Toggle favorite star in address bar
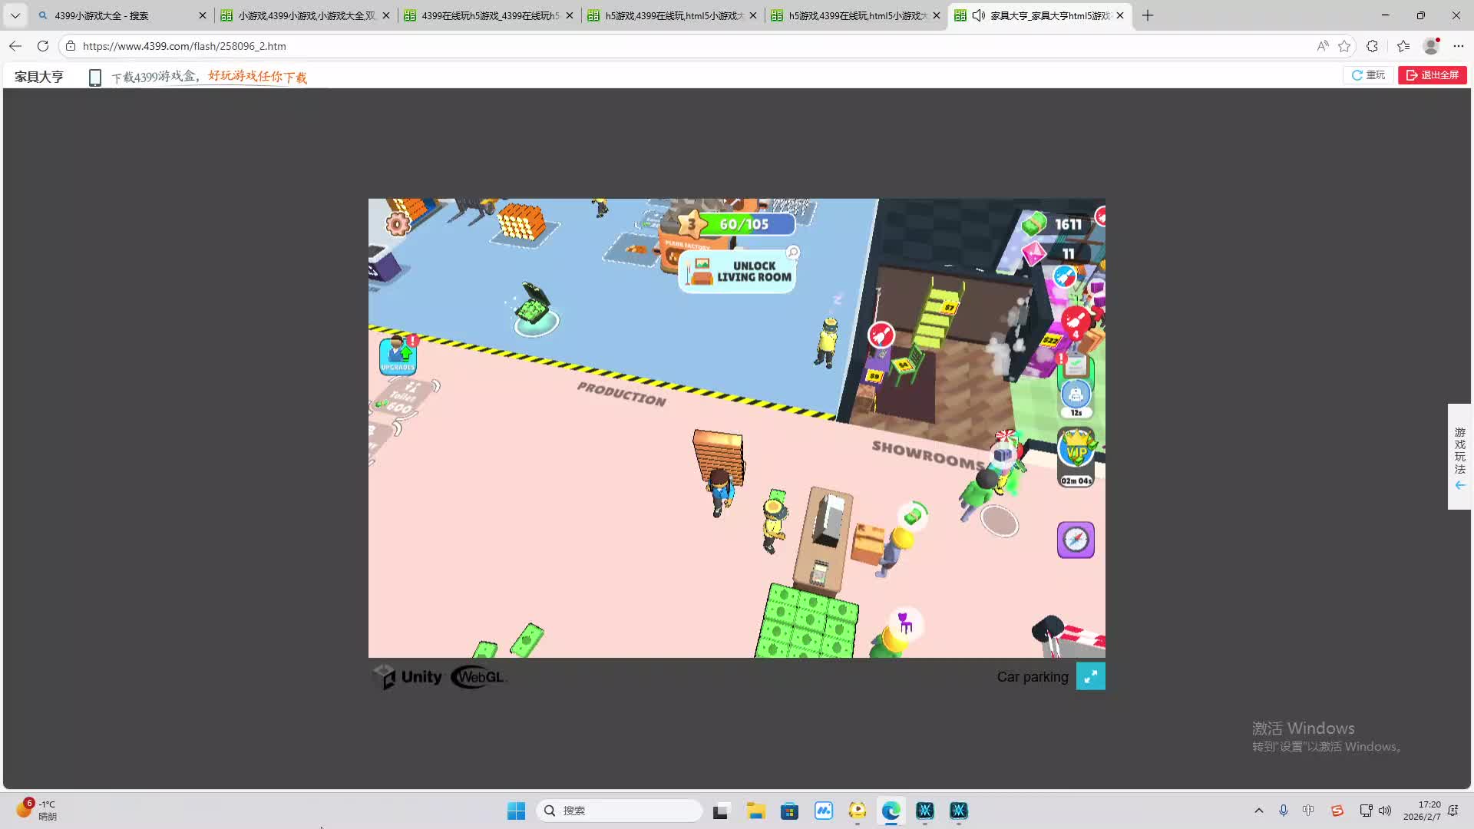Screen dimensions: 1474x829 click(1344, 46)
